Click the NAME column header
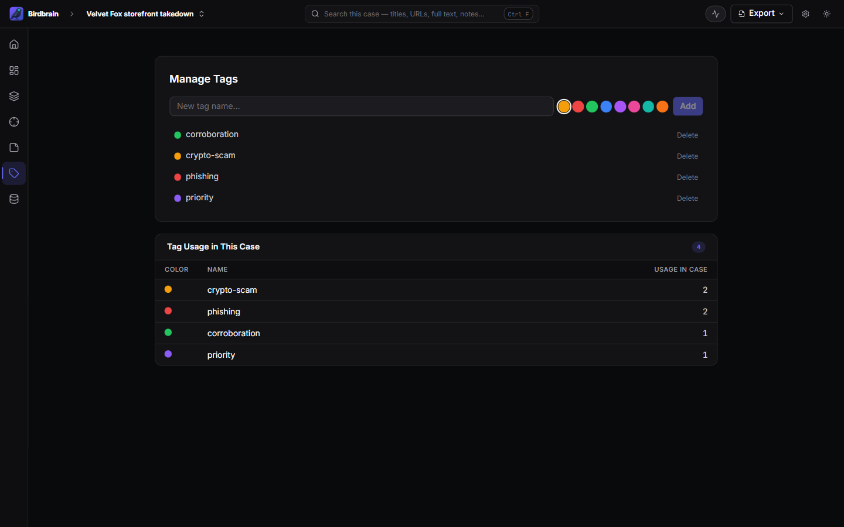844x527 pixels. [x=217, y=269]
